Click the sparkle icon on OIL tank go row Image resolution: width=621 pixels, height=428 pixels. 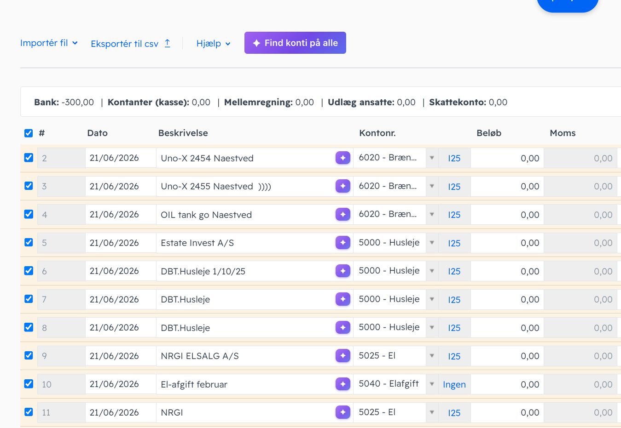click(x=343, y=214)
